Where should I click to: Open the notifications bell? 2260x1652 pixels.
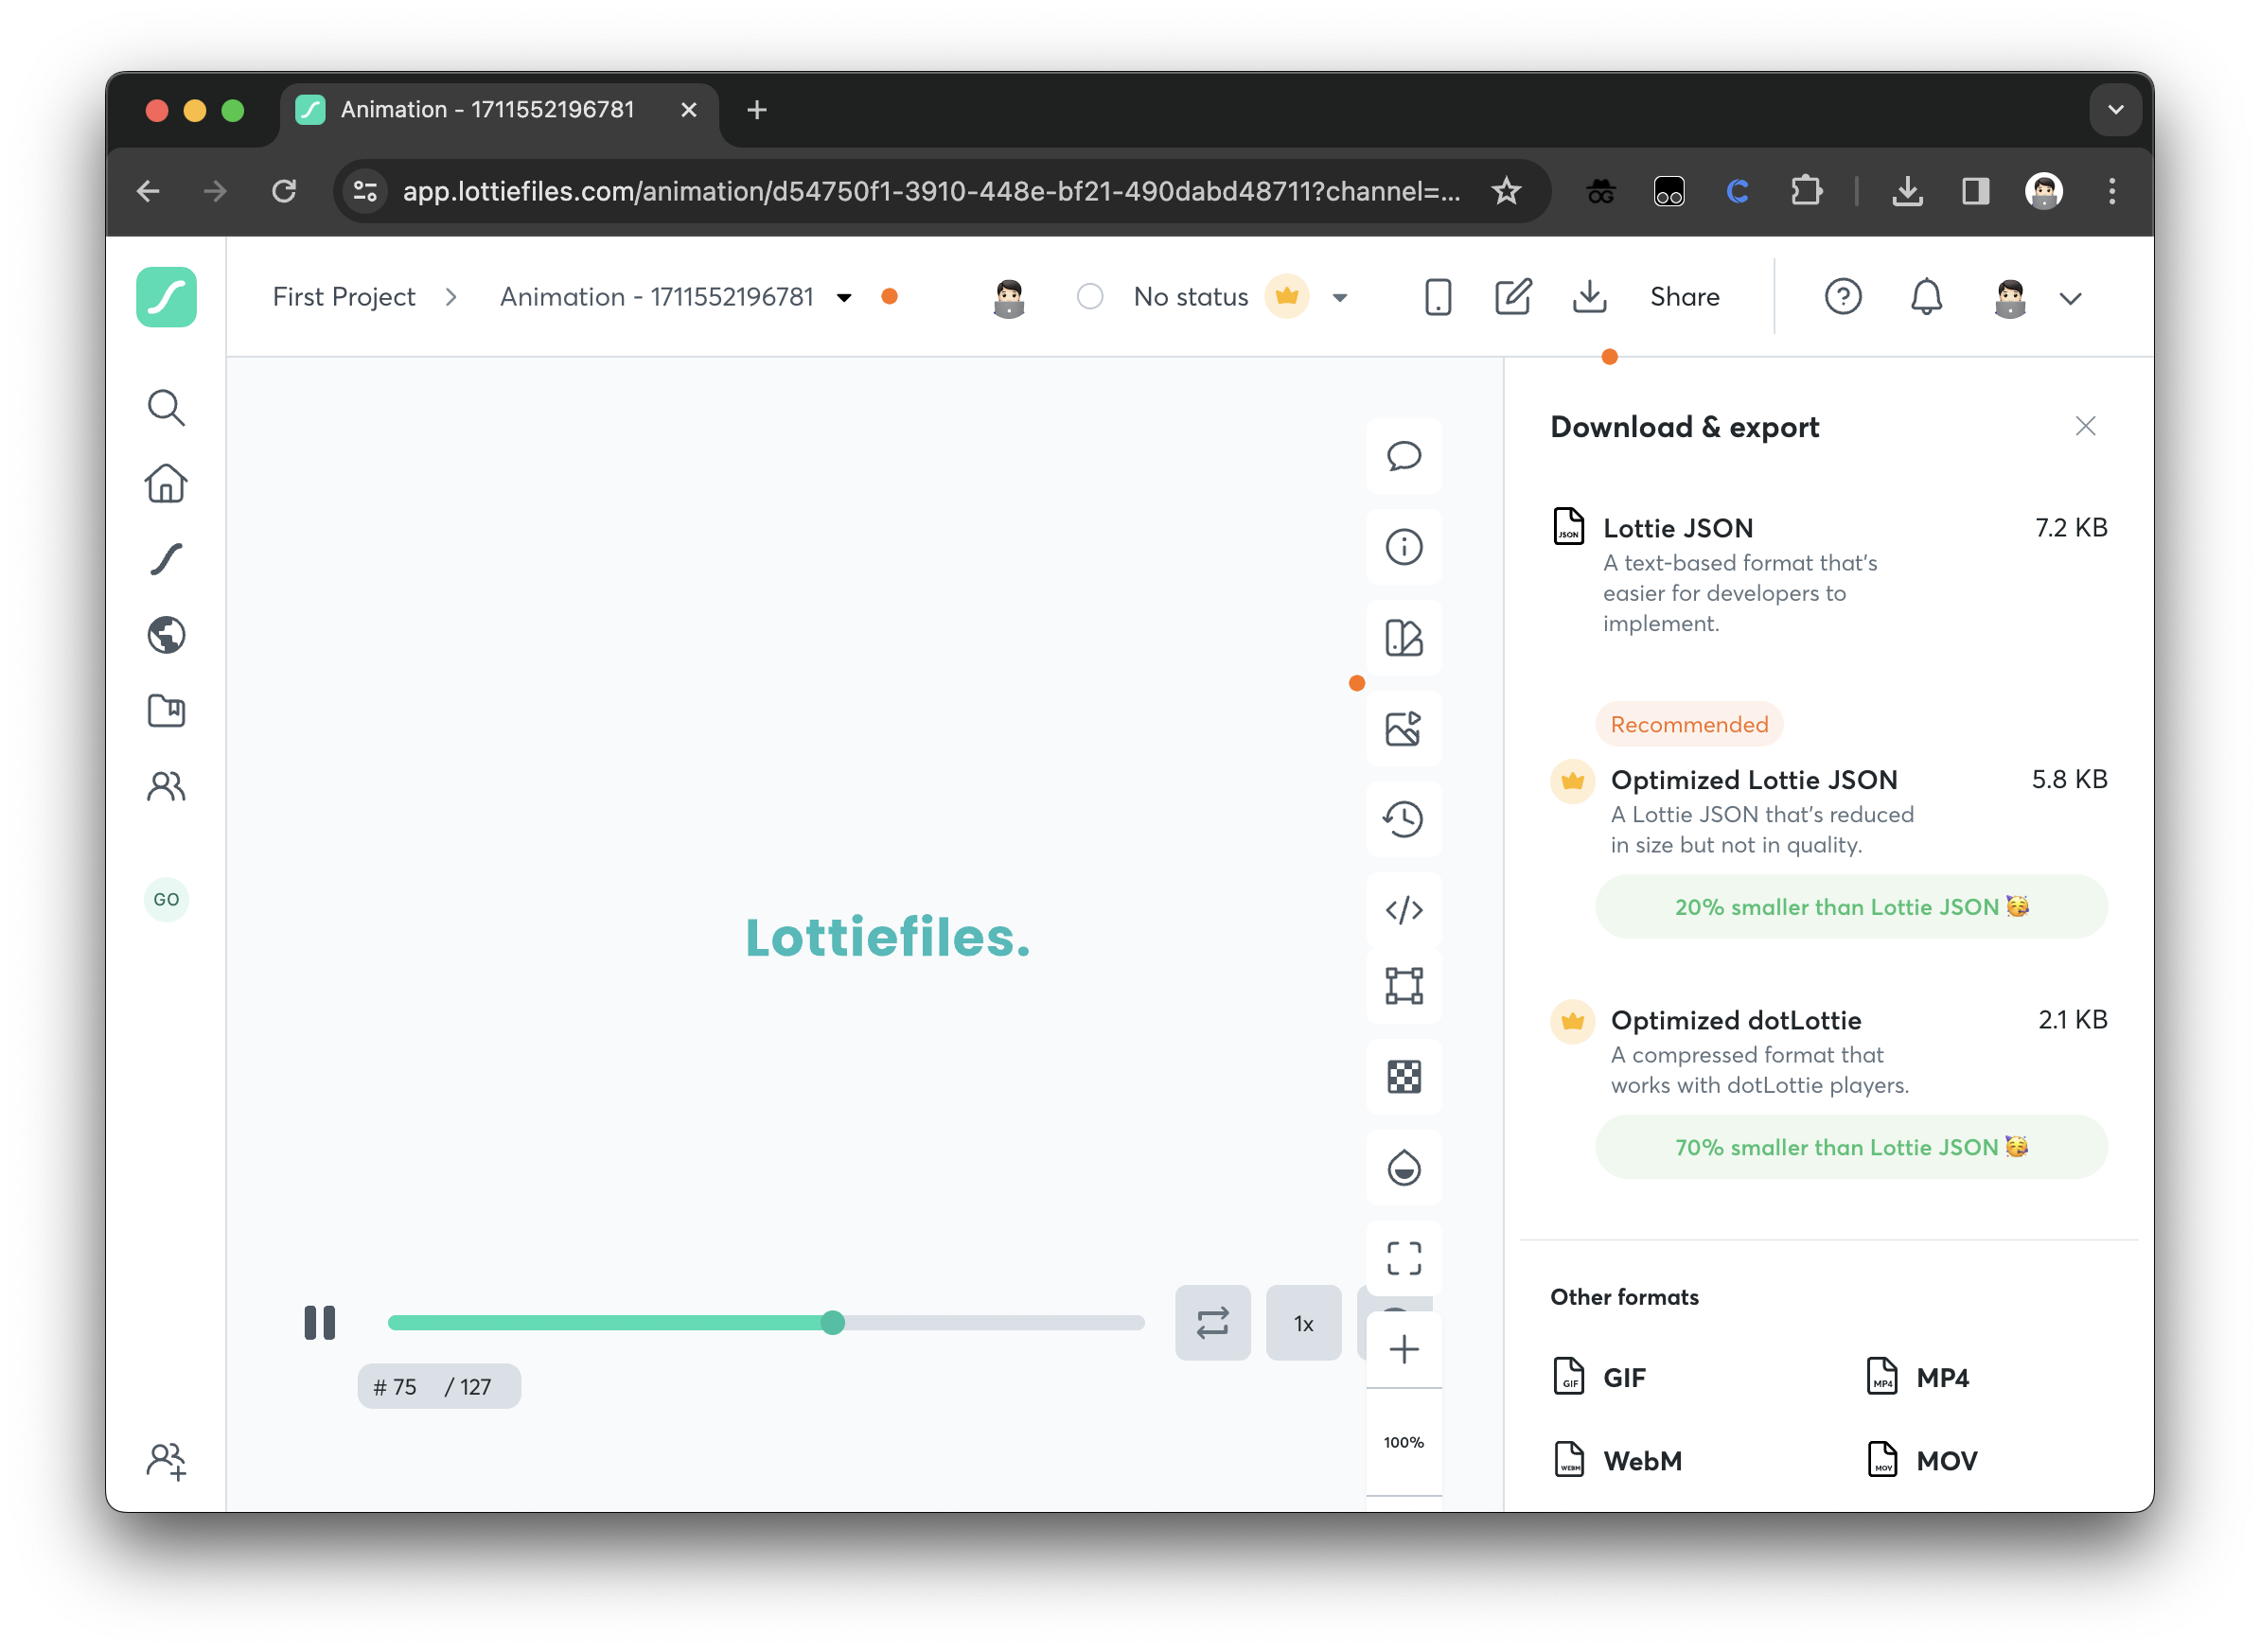[x=1926, y=297]
